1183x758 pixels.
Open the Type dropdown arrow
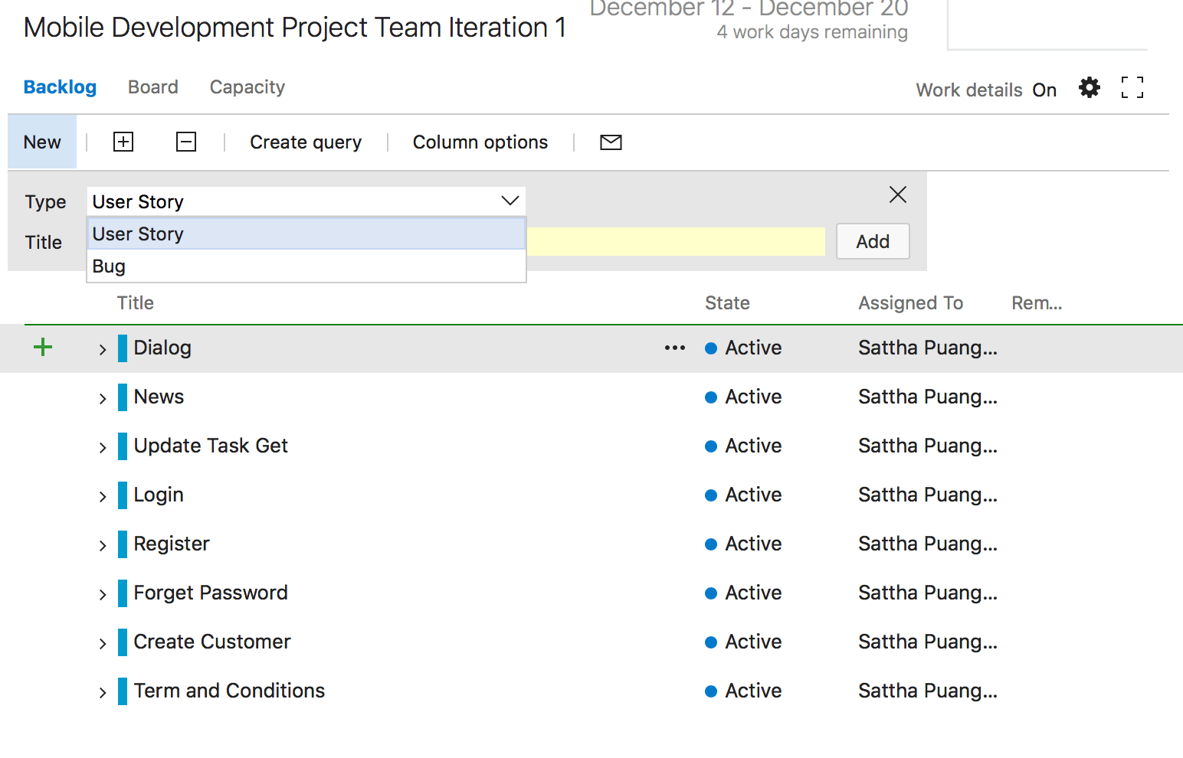click(x=510, y=201)
